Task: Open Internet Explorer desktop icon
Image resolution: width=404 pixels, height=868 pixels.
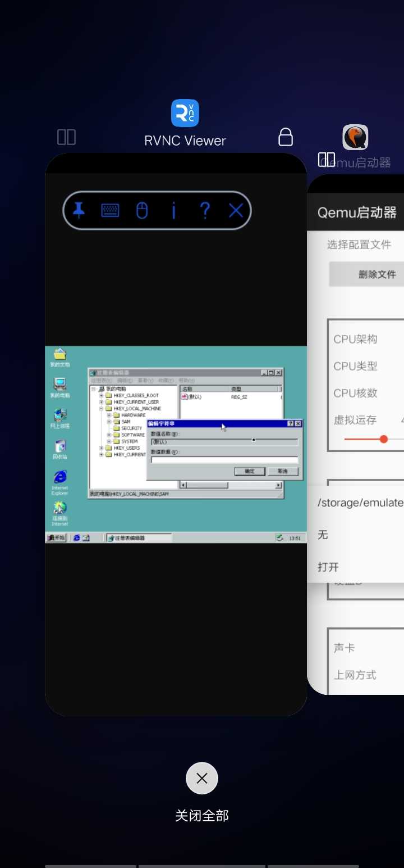Action: tap(60, 477)
